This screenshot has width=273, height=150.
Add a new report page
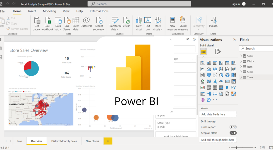(x=108, y=141)
